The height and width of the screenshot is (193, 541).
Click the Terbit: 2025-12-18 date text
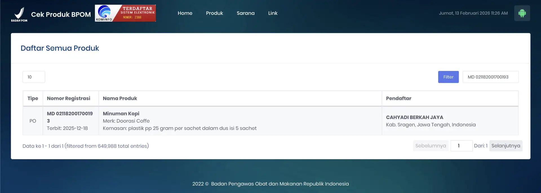coord(67,128)
